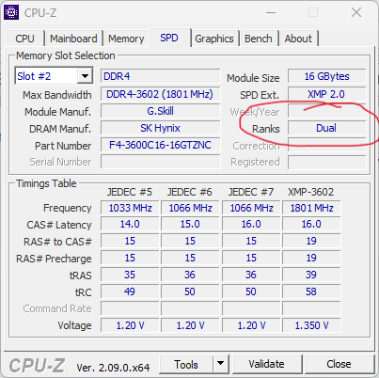Click the Dual ranks value
The width and height of the screenshot is (379, 378).
327,128
